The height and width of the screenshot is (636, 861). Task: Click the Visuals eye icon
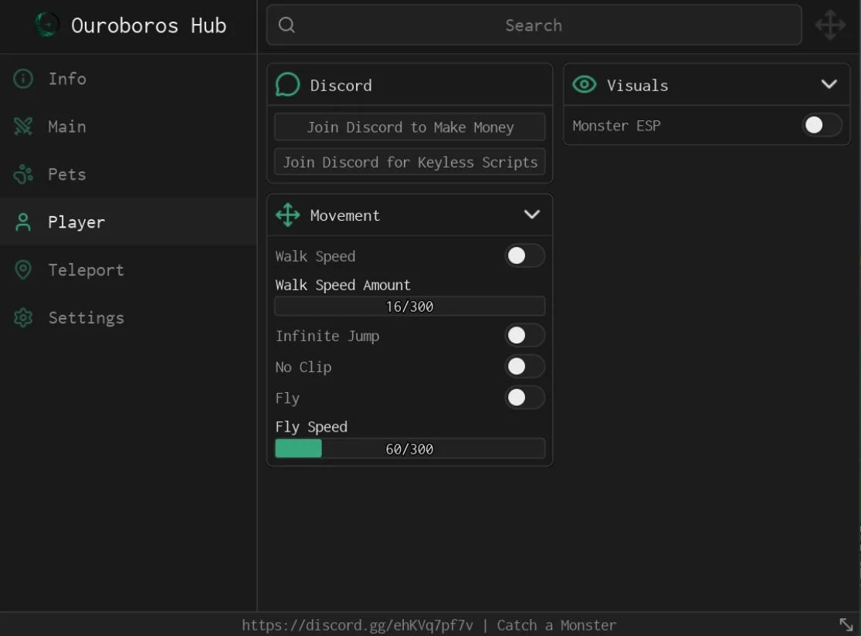coord(585,84)
